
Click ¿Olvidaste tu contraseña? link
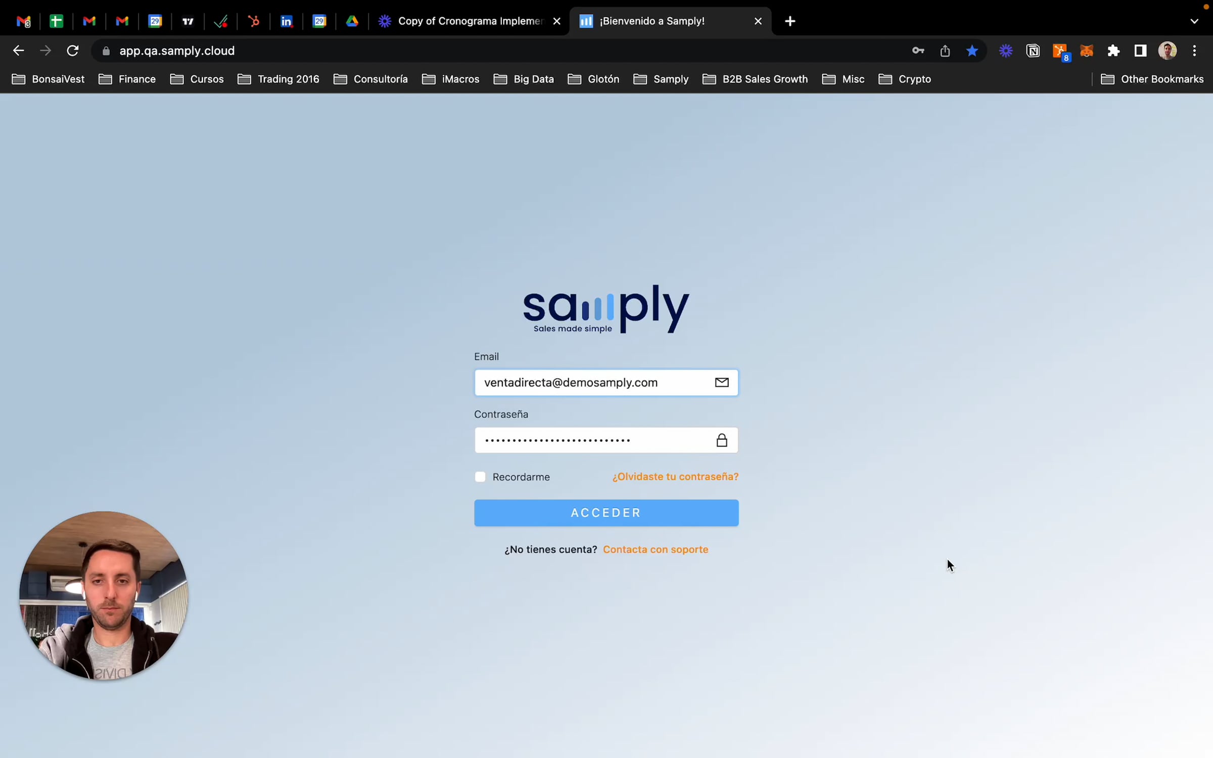[675, 477]
